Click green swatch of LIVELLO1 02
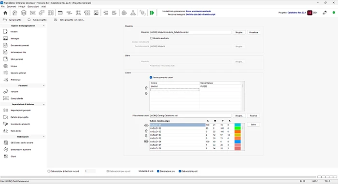Viewport: 338px width, 184px height. point(238,128)
